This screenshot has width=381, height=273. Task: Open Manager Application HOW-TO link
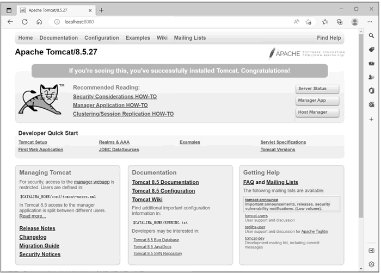pos(110,106)
